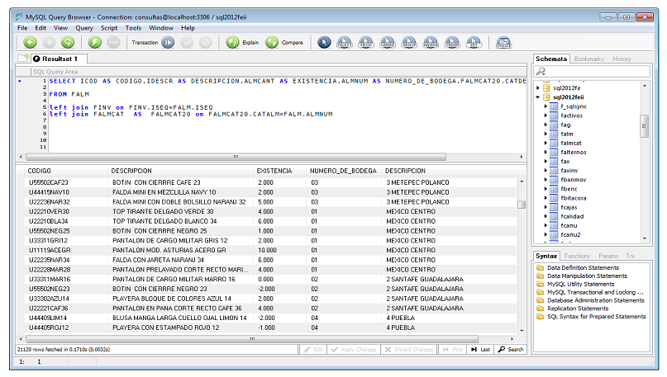
Task: Expand the fbanmov table node
Action: (x=546, y=180)
